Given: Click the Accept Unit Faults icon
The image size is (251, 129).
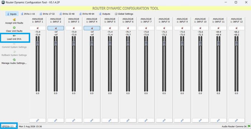Looking at the screenshot, I should [14, 20].
